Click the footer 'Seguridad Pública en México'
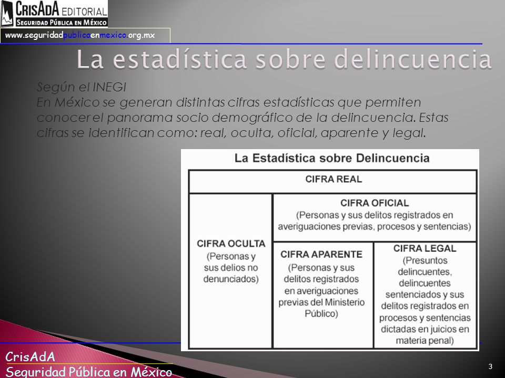Screen dimensions: 505x378 [x=88, y=371]
